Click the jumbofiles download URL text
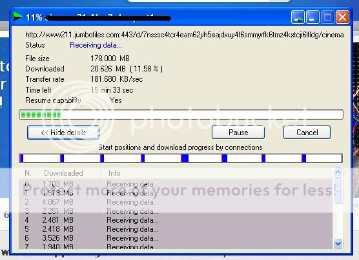The width and height of the screenshot is (359, 260). (184, 35)
